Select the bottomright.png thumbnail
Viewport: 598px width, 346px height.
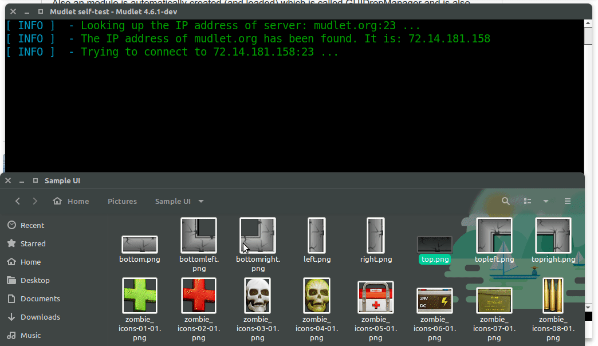258,235
